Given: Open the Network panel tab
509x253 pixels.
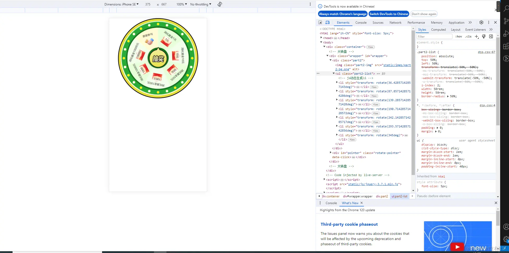Looking at the screenshot, I should [x=395, y=23].
